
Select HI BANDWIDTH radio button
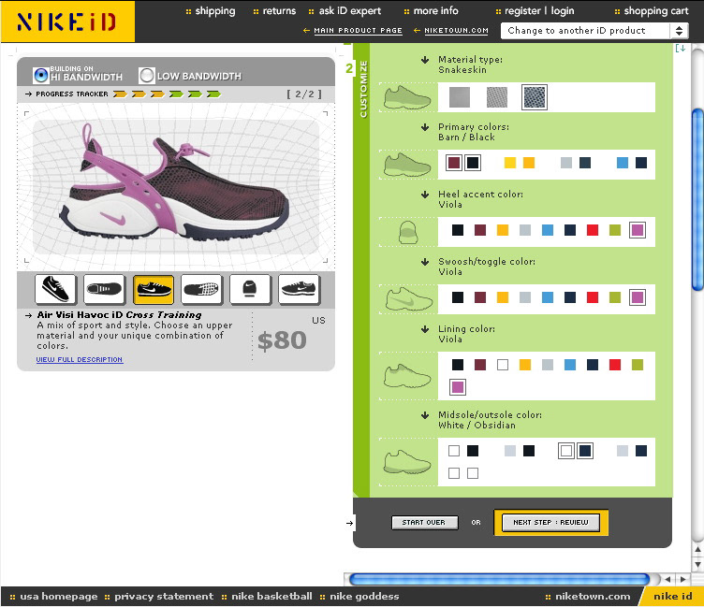pyautogui.click(x=41, y=75)
